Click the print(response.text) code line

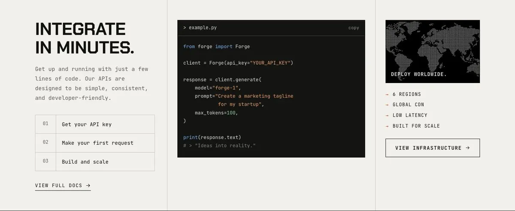point(212,137)
